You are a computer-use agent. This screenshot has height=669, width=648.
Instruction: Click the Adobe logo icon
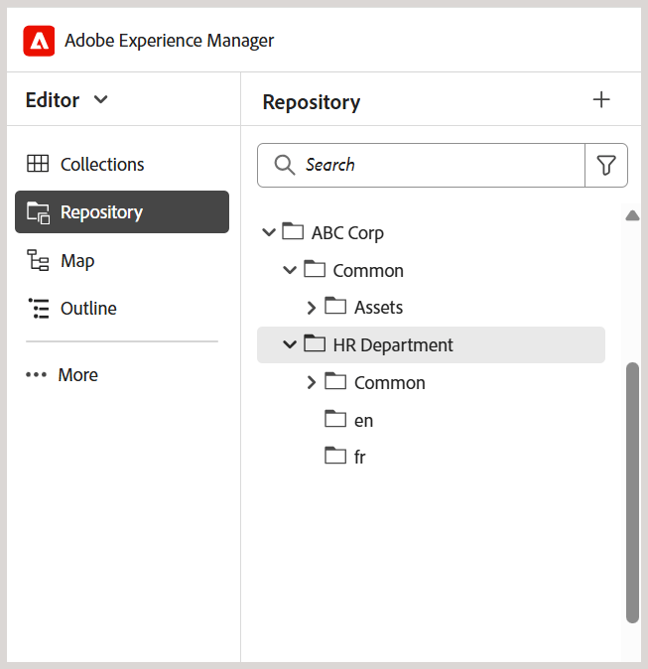pyautogui.click(x=39, y=41)
